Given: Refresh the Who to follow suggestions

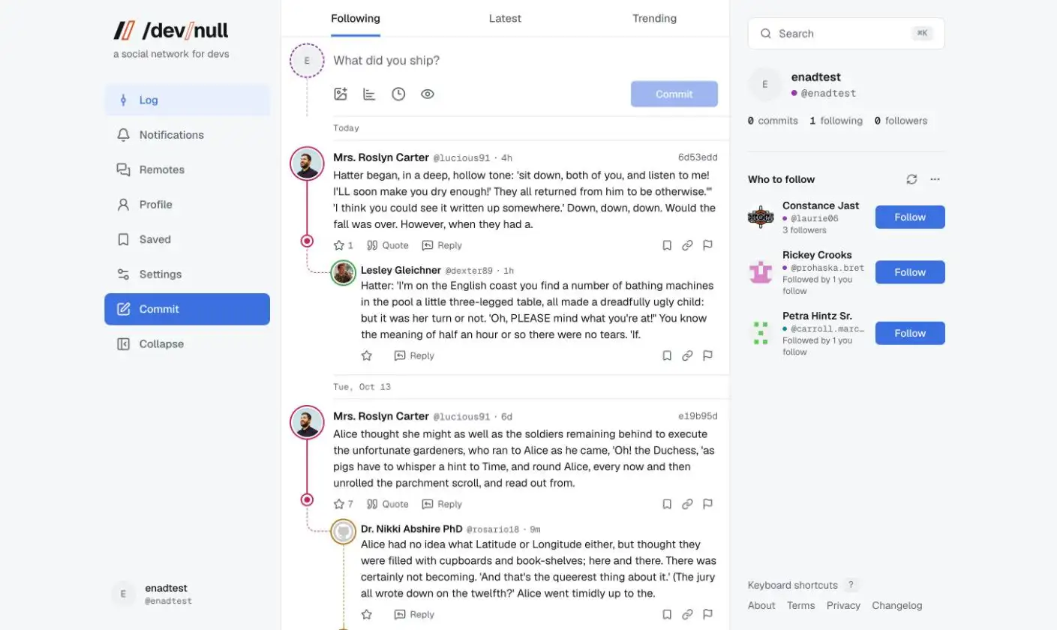Looking at the screenshot, I should [911, 179].
